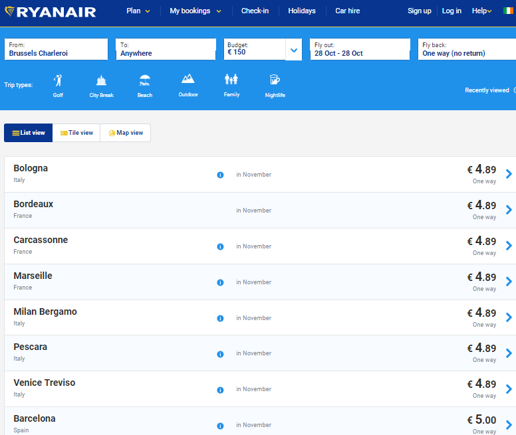Open Pescara fare via its arrow

click(x=509, y=353)
